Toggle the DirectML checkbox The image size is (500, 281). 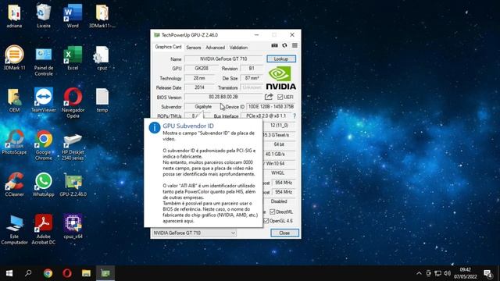pos(272,212)
